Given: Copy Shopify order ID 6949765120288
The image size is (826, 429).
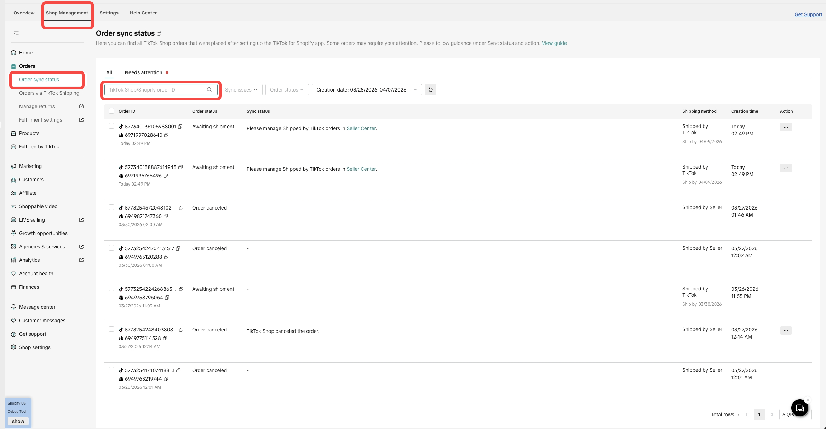Looking at the screenshot, I should [x=166, y=257].
